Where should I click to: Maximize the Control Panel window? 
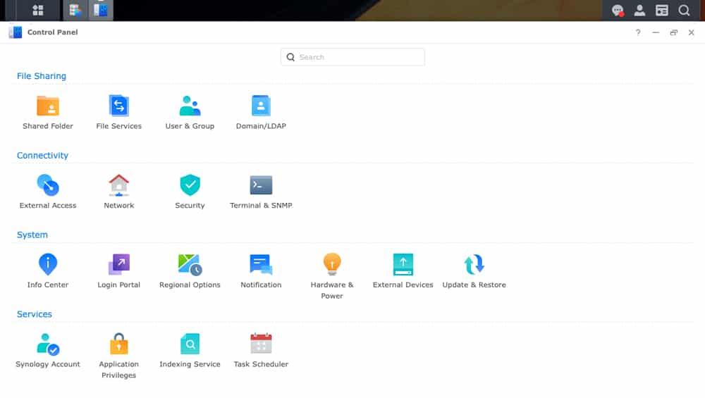(673, 32)
